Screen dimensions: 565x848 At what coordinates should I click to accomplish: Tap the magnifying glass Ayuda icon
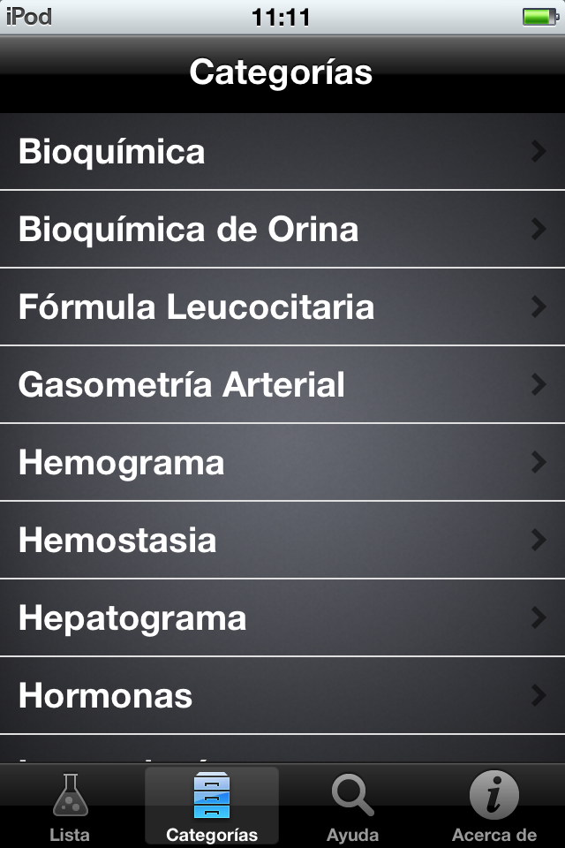(x=353, y=795)
